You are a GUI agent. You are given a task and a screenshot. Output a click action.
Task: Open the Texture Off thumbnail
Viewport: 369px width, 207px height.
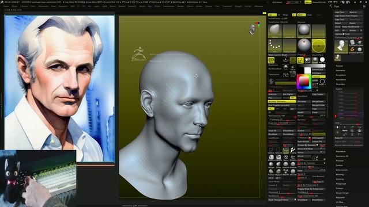tap(289, 46)
